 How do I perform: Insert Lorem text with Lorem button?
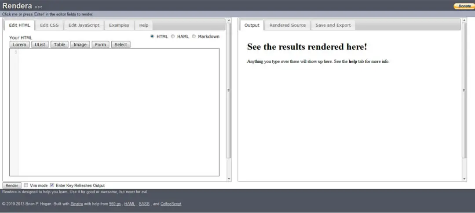tap(19, 44)
